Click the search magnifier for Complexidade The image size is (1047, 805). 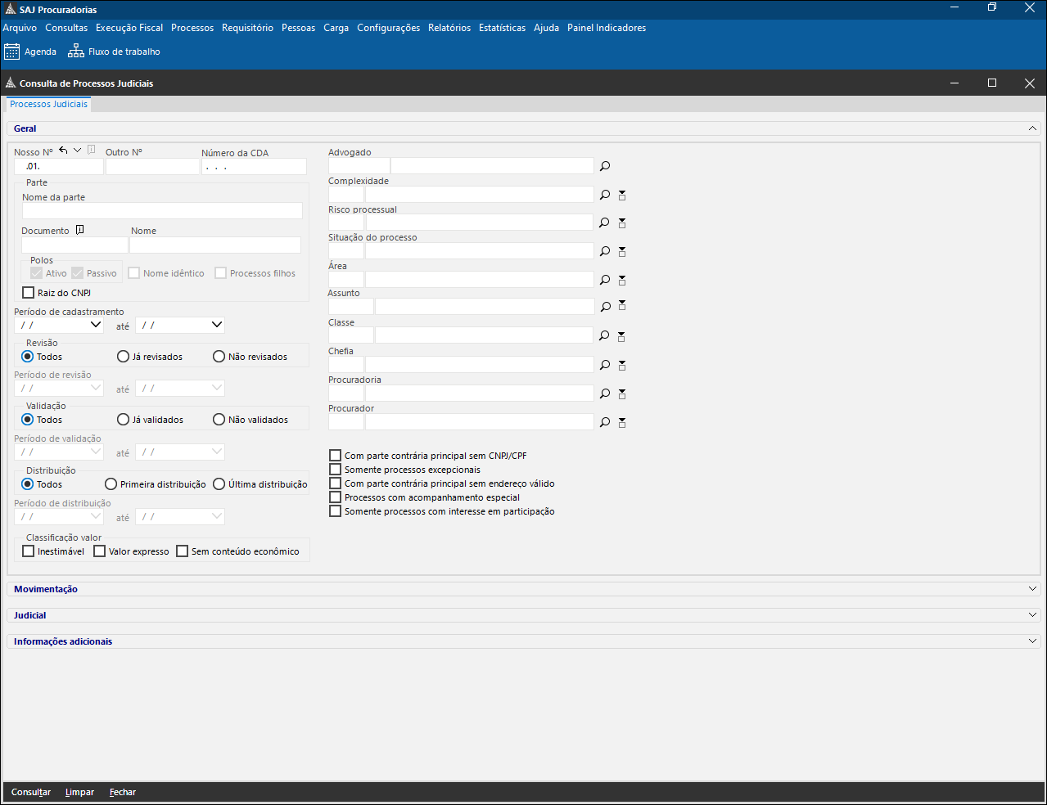605,195
